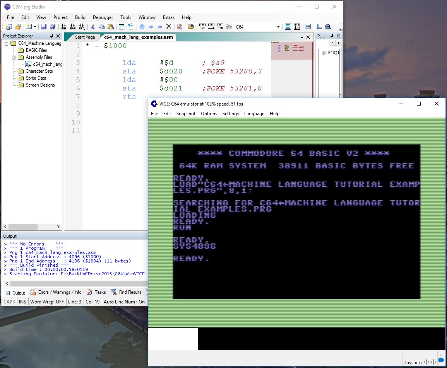
Task: Click Project Explorer horizontal scrollbar thumb
Action: pos(23,227)
